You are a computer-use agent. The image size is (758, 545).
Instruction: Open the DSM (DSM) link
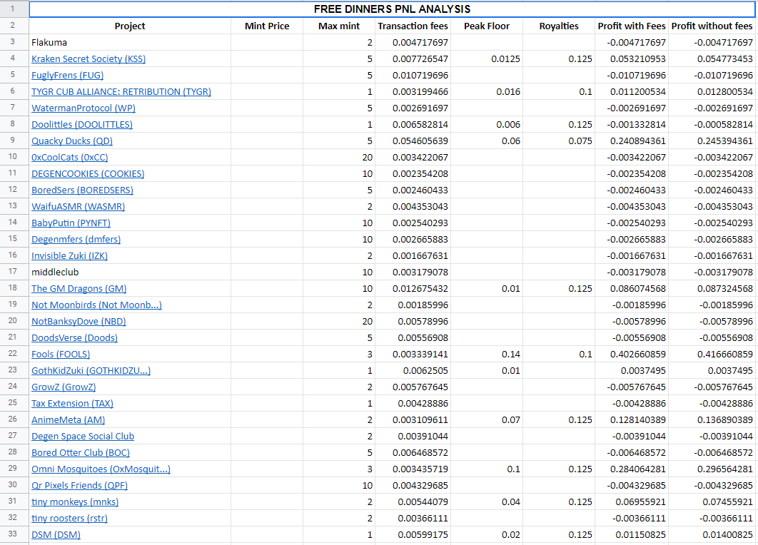click(56, 535)
